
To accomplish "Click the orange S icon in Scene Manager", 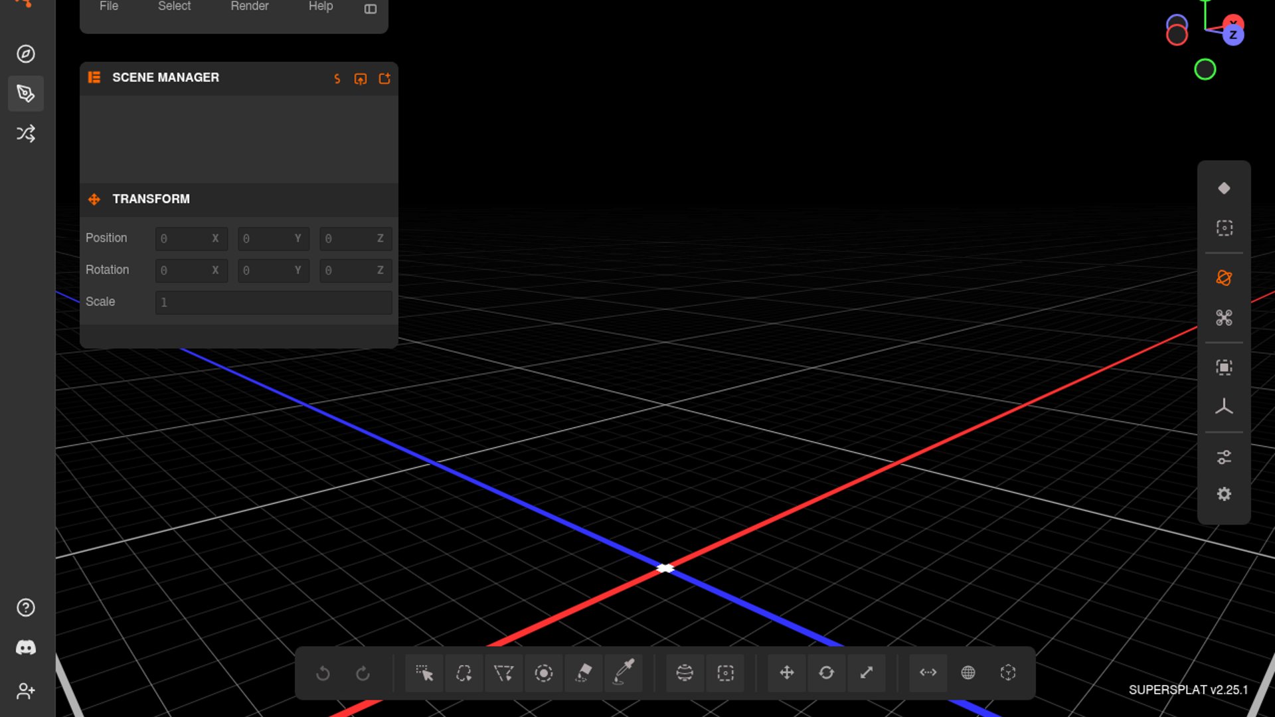I will click(x=337, y=79).
